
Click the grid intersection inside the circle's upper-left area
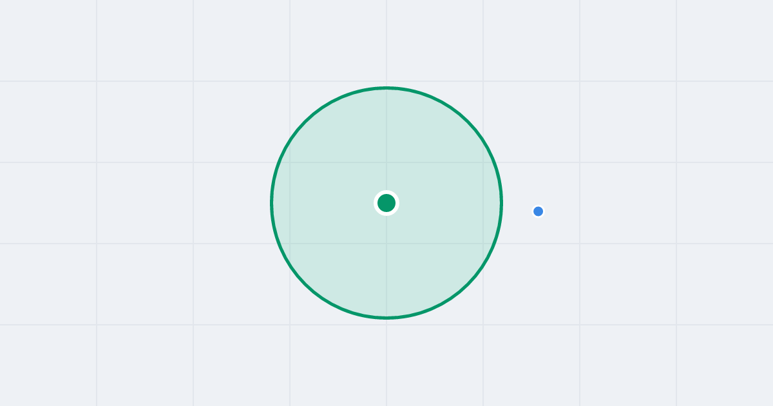[290, 162]
